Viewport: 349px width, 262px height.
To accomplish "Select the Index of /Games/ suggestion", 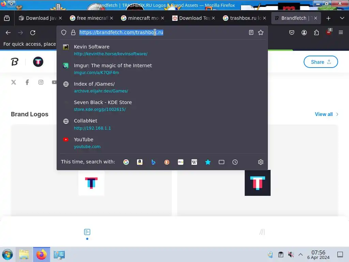I will click(162, 87).
